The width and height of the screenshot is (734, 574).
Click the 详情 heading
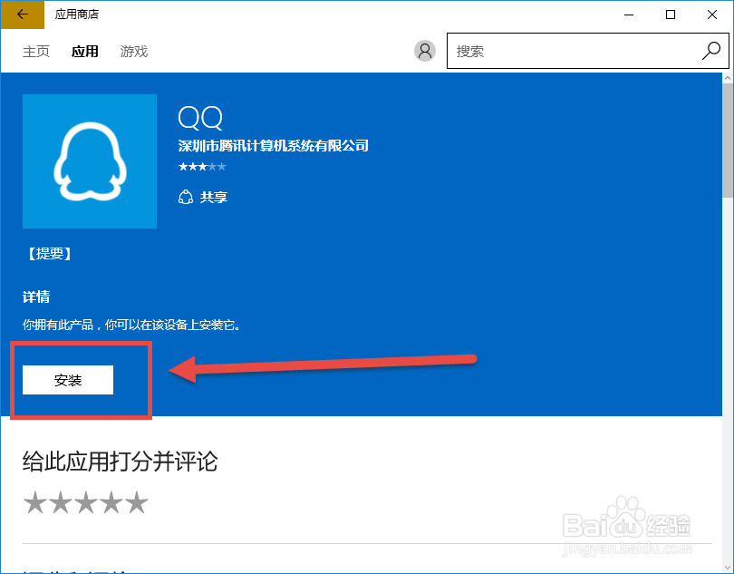pos(36,297)
